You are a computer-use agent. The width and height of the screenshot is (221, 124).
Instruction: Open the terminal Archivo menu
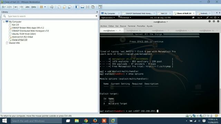[104, 26]
